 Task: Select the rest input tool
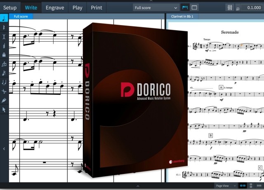point(4,28)
